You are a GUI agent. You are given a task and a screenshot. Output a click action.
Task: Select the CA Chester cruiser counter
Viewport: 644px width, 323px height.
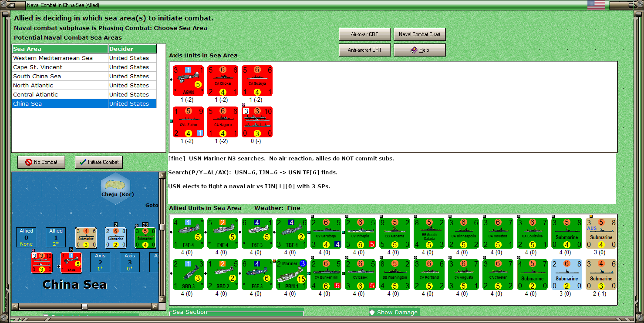click(498, 274)
